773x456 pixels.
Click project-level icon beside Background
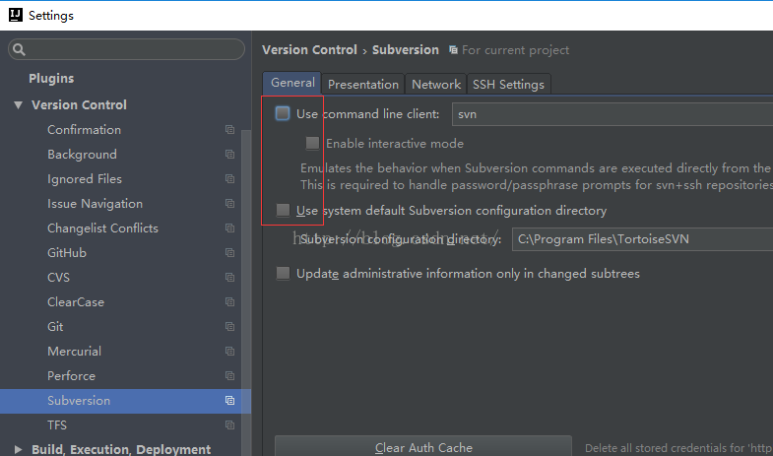[x=229, y=155]
